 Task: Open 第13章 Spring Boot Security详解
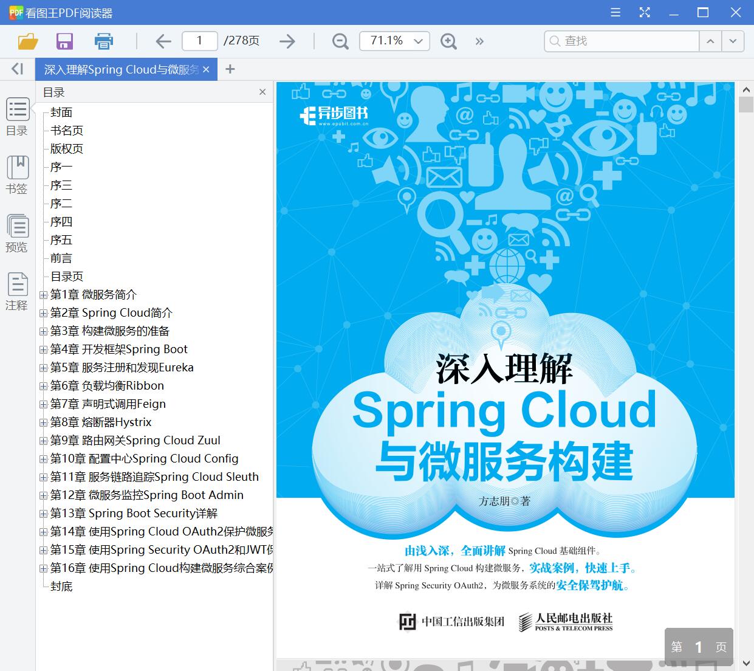[134, 514]
